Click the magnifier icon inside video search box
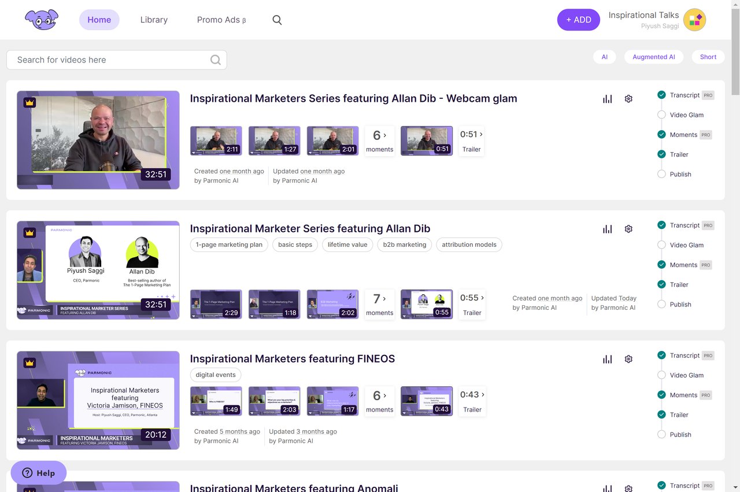The width and height of the screenshot is (740, 492). click(x=215, y=60)
